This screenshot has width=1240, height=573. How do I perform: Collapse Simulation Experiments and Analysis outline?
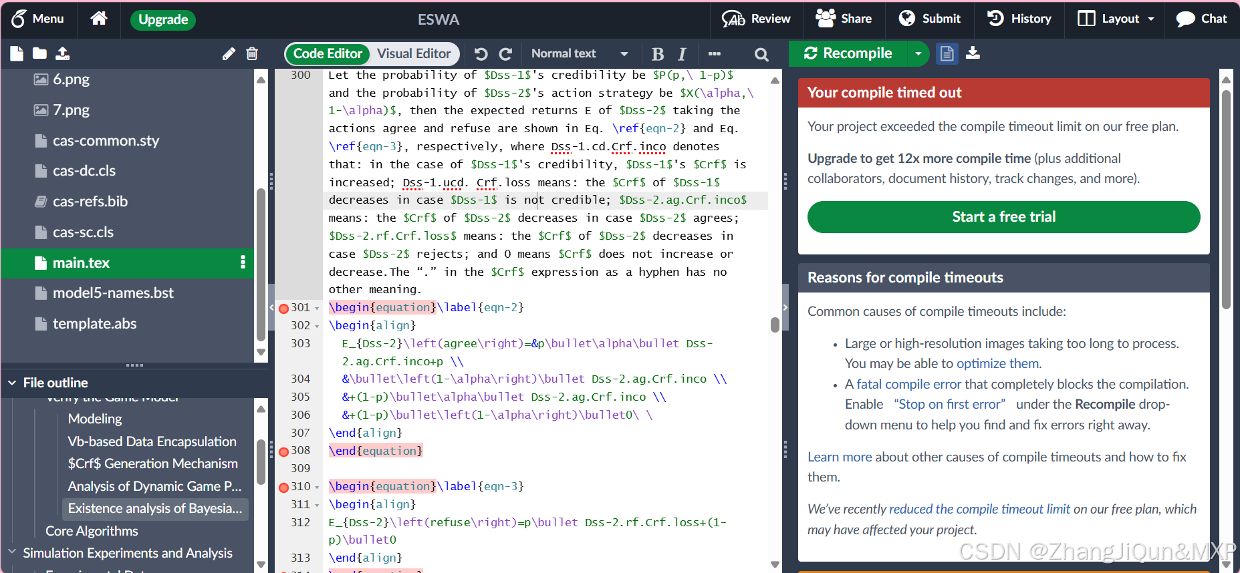coord(12,552)
